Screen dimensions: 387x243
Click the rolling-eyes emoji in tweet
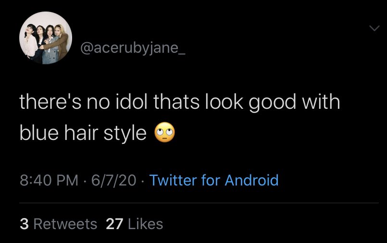(164, 133)
